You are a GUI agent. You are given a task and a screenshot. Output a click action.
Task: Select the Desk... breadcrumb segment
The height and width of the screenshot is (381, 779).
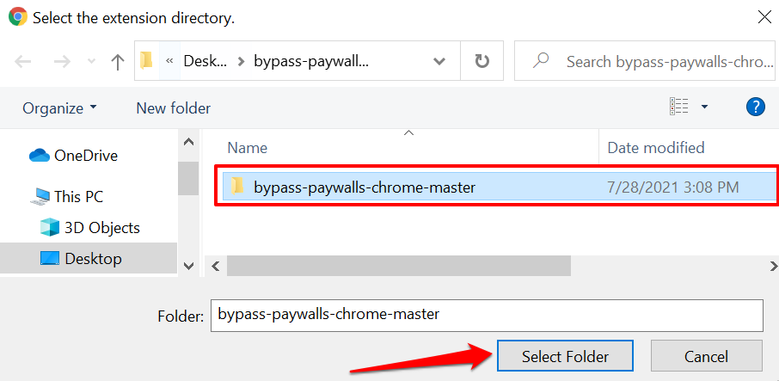[205, 61]
